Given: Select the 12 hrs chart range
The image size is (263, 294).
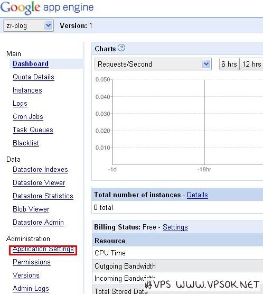Looking at the screenshot, I should click(x=251, y=64).
